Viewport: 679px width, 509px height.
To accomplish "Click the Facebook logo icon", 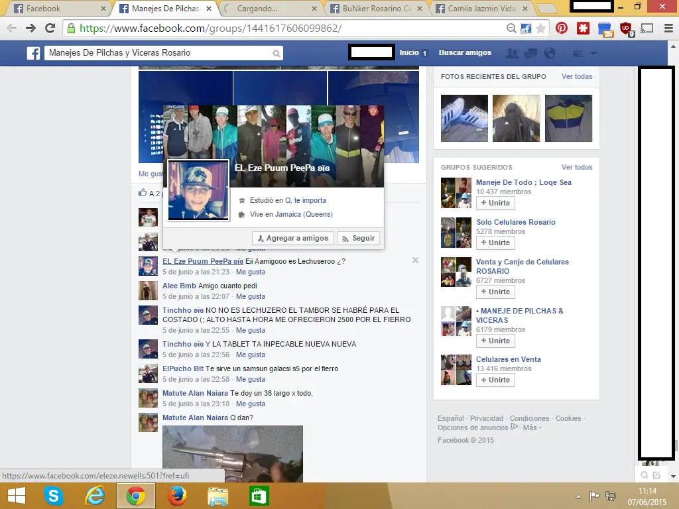I will (33, 52).
